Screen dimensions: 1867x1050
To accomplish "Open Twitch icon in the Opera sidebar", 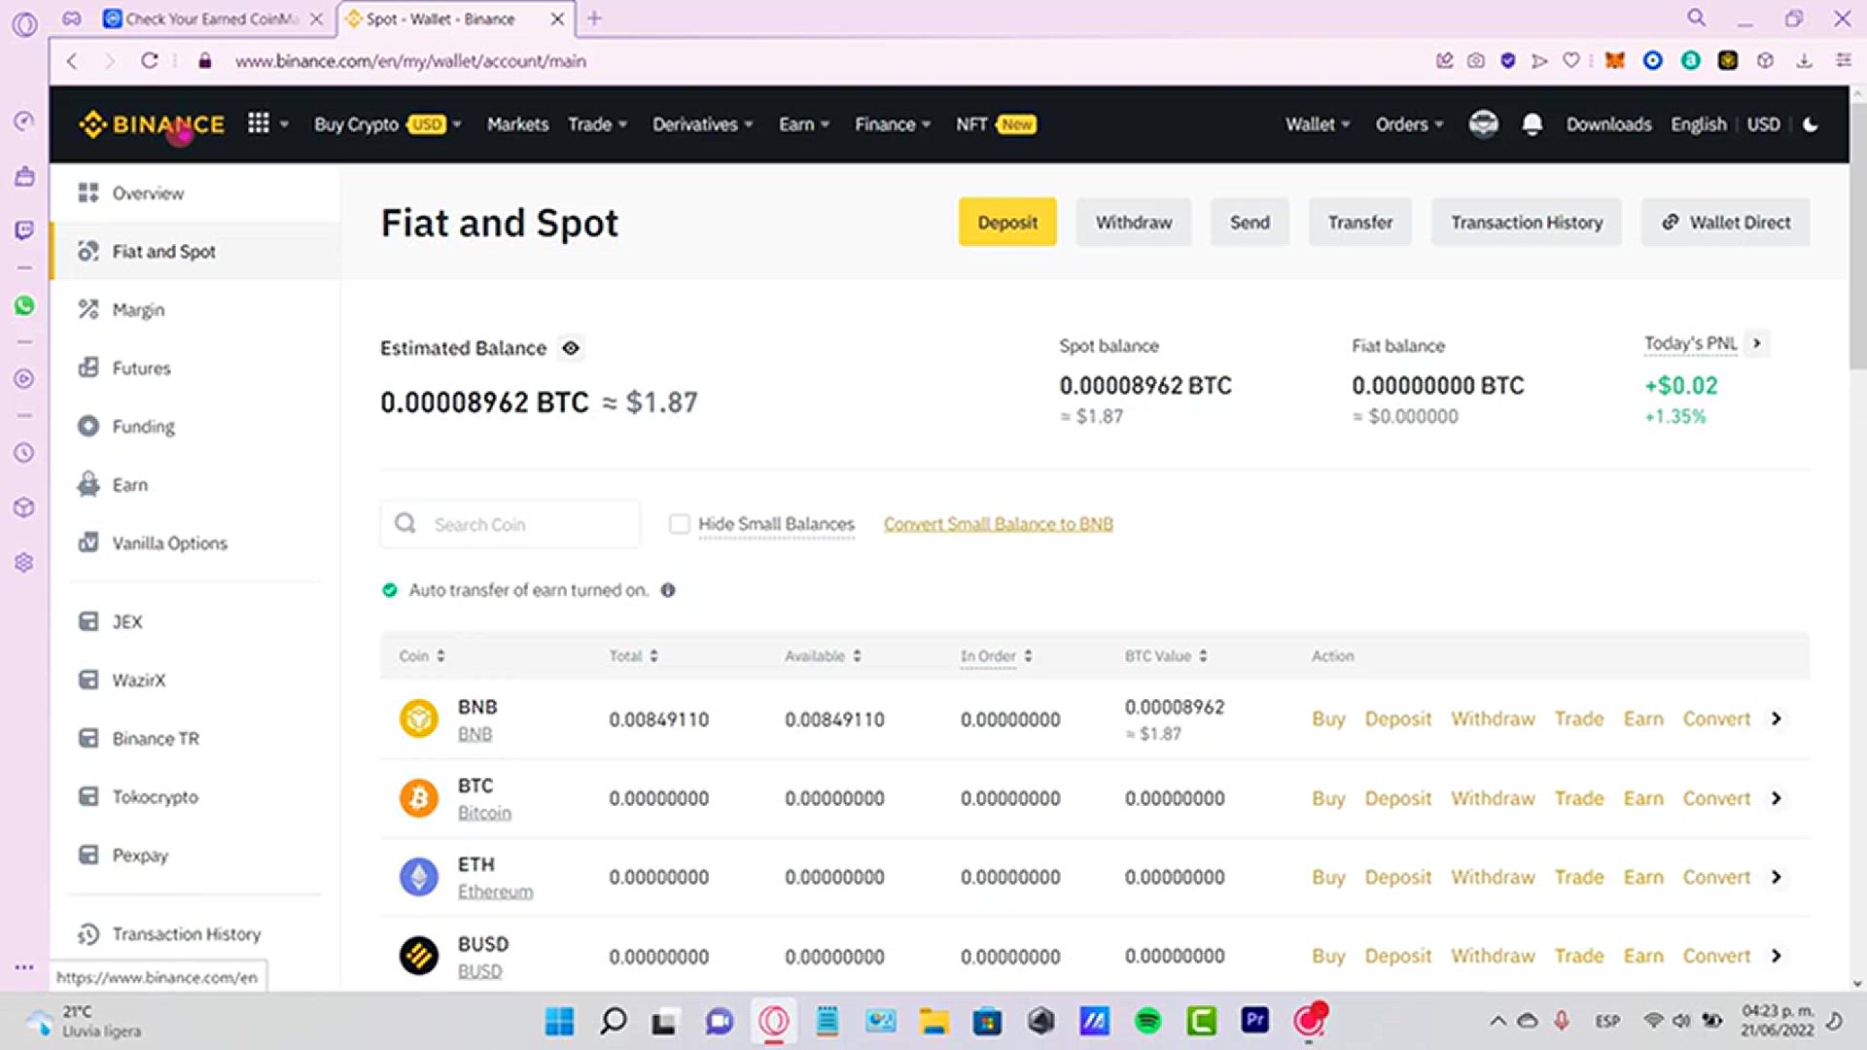I will pos(24,229).
